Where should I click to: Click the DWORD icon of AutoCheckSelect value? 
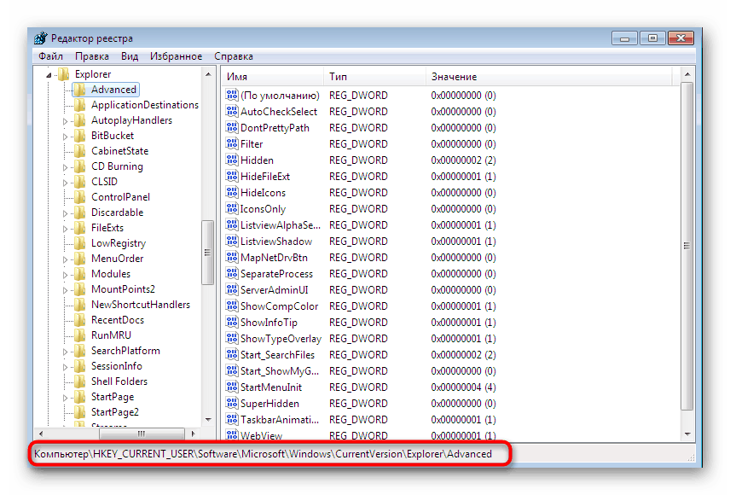tap(232, 111)
